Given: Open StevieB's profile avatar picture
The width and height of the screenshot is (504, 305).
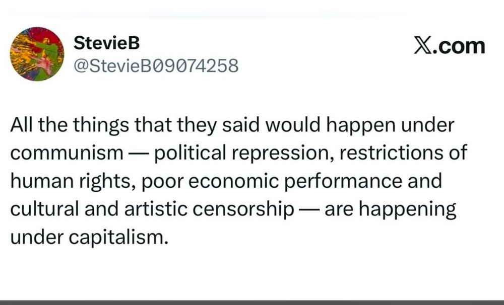Looking at the screenshot, I should 37,54.
